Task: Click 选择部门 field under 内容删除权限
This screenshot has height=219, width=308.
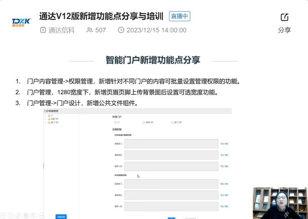Action: tap(171, 184)
